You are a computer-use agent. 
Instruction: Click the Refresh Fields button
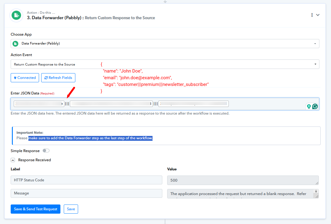tap(58, 78)
